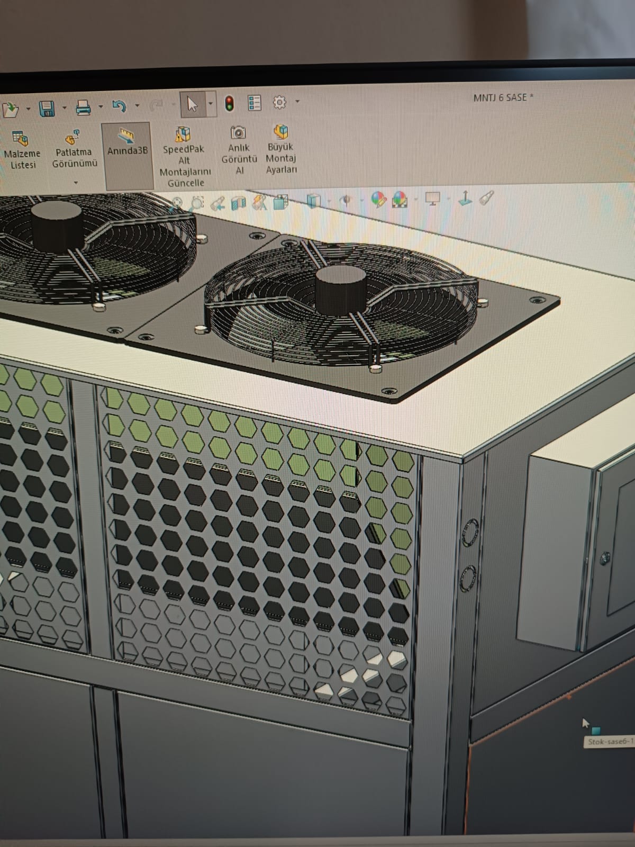Expand the Open icon dropdown arrow
The image size is (635, 847).
click(28, 110)
